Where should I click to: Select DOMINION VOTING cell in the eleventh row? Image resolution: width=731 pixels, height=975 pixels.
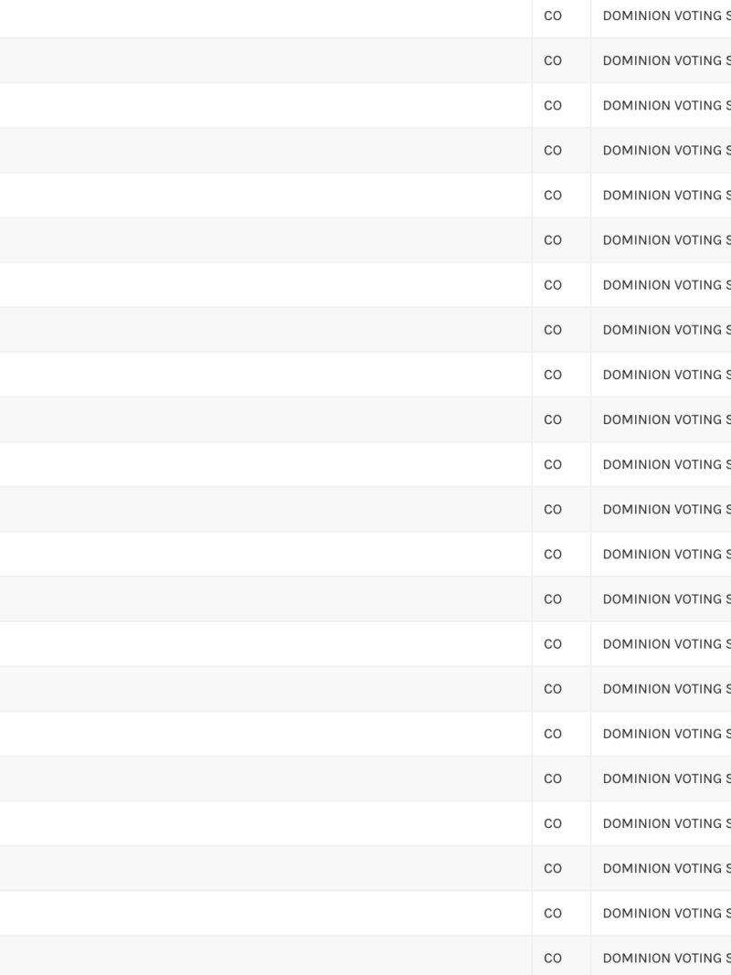coord(662,464)
